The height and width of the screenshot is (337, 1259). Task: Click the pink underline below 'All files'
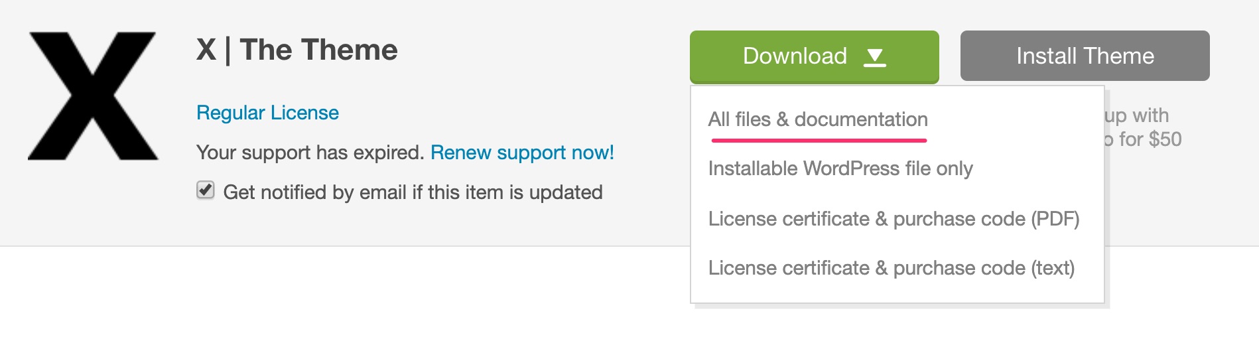(819, 141)
